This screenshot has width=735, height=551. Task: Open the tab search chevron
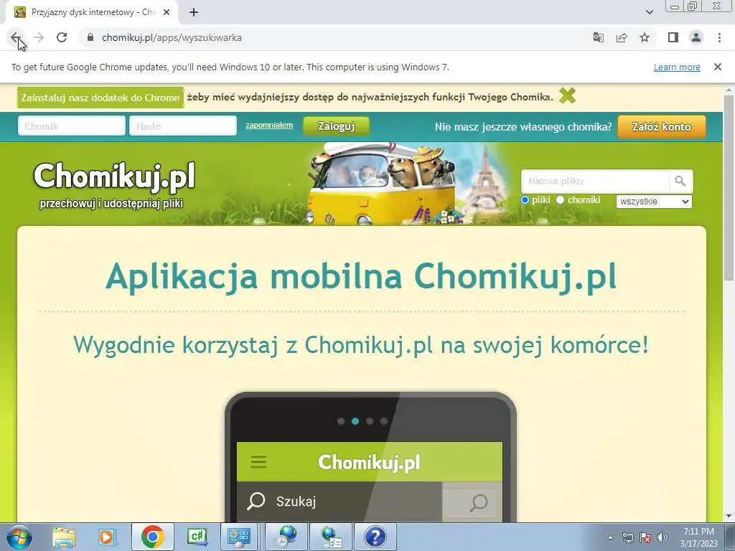coord(649,12)
